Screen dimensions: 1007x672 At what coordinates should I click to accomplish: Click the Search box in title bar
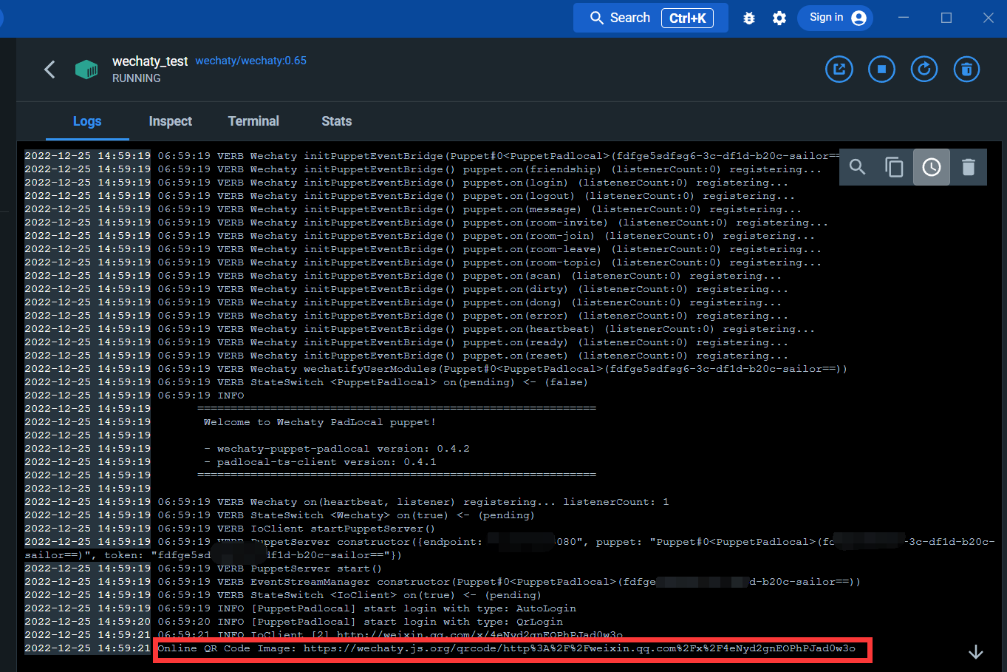pos(651,18)
